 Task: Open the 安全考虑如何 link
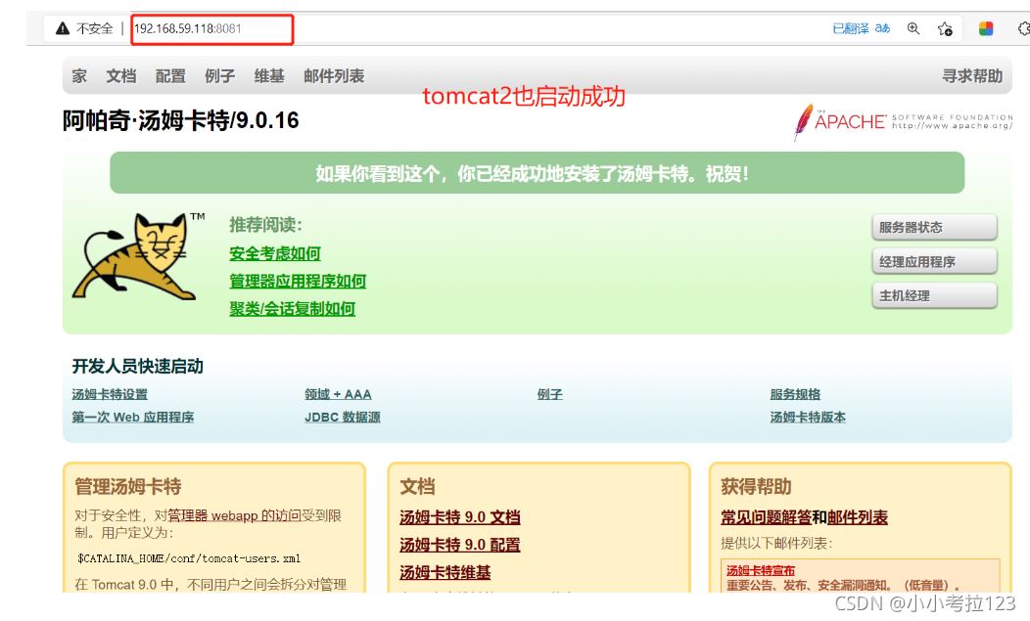(275, 253)
